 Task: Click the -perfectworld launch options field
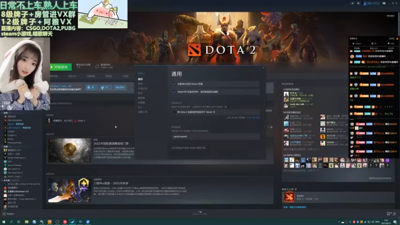click(215, 136)
